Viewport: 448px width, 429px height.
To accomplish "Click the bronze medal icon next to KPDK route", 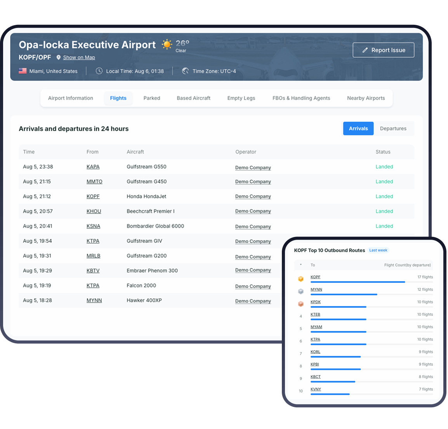I will (301, 304).
